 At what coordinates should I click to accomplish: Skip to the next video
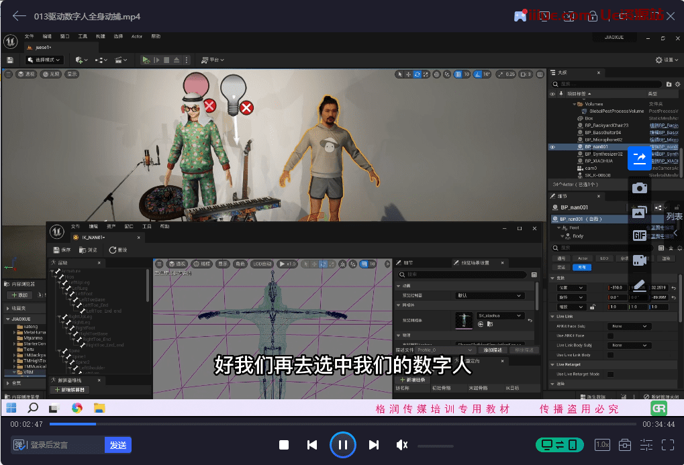[374, 445]
